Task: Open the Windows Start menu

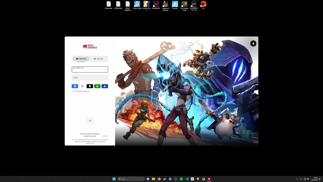Action: pyautogui.click(x=114, y=179)
